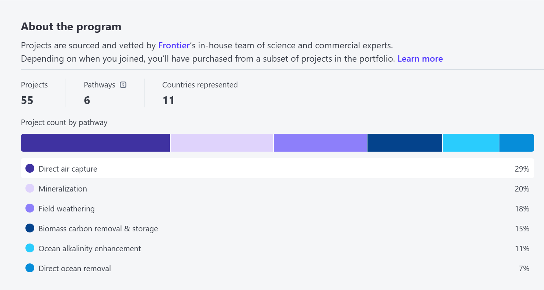Image resolution: width=544 pixels, height=290 pixels.
Task: Click the Ocean alkalinity enhancement row
Action: [278, 248]
